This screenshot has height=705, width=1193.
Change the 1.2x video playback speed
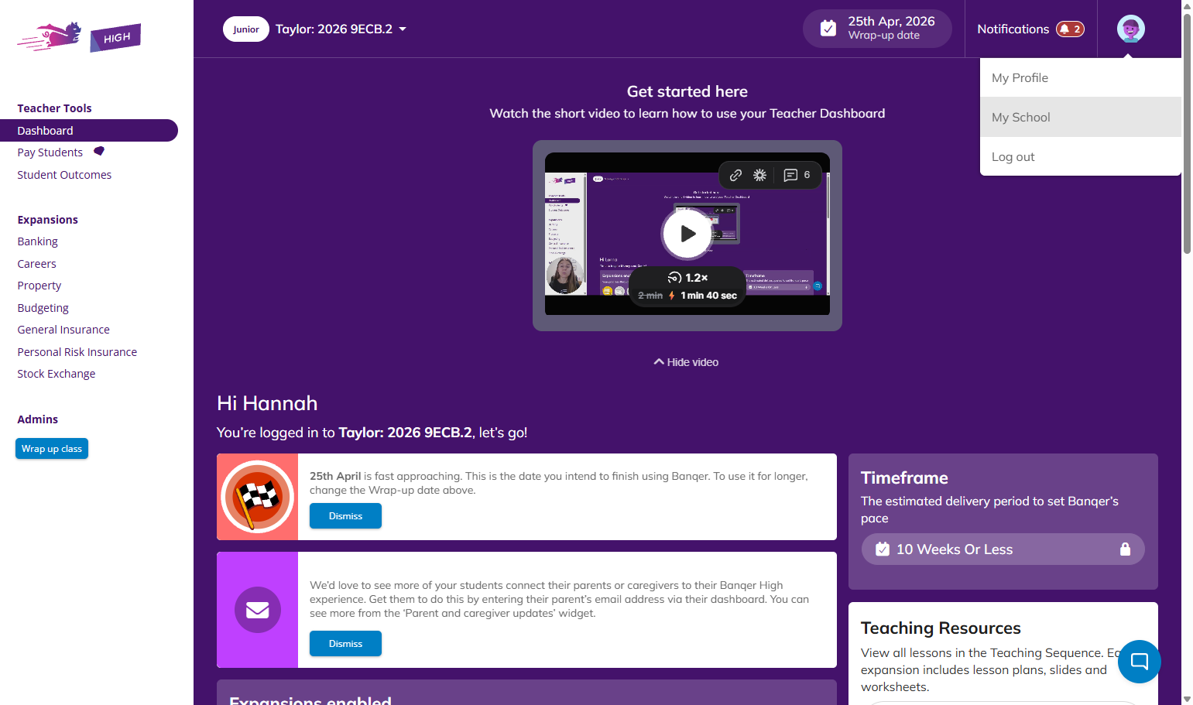pyautogui.click(x=687, y=278)
